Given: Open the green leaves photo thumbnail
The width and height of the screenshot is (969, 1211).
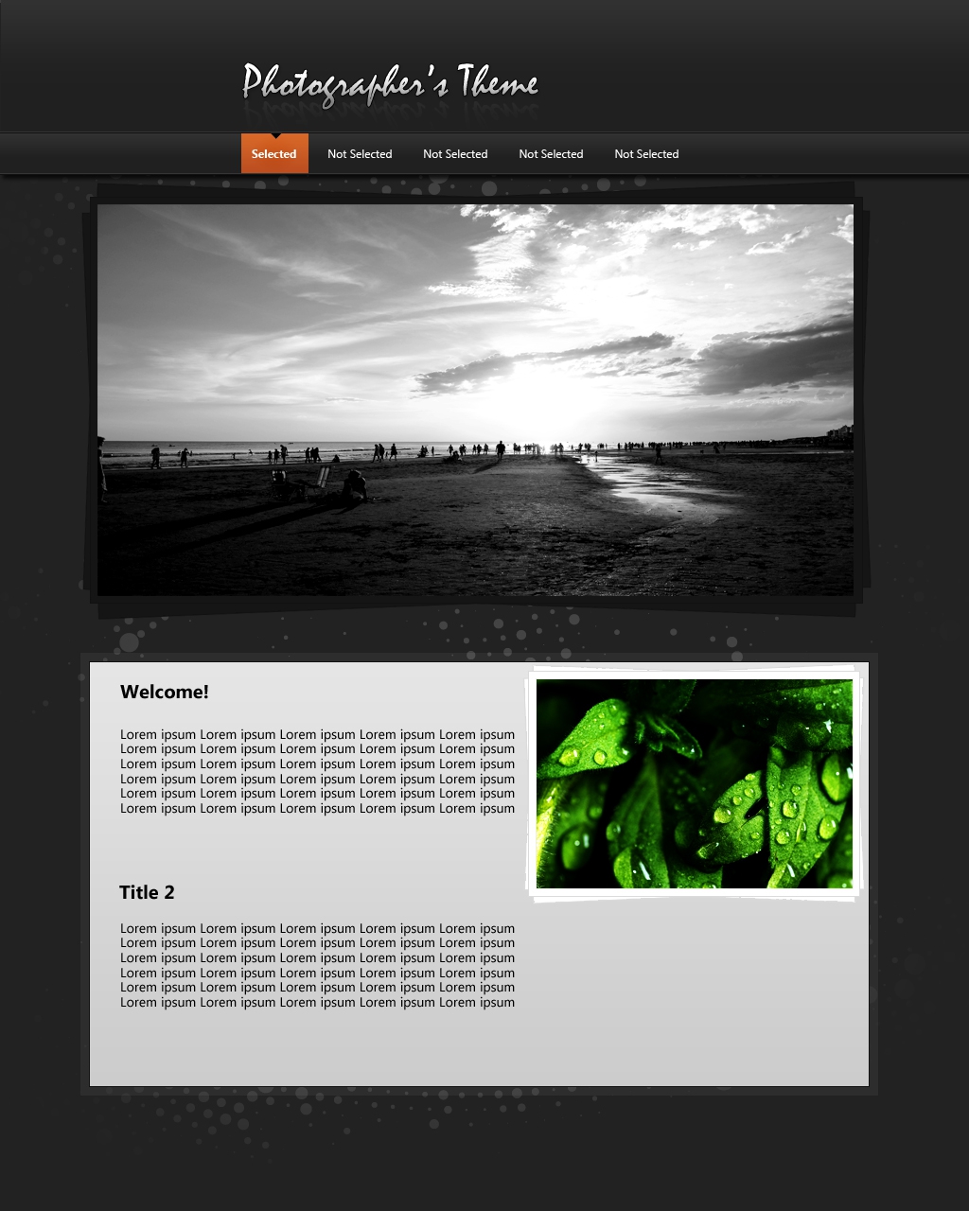Looking at the screenshot, I should pyautogui.click(x=695, y=783).
